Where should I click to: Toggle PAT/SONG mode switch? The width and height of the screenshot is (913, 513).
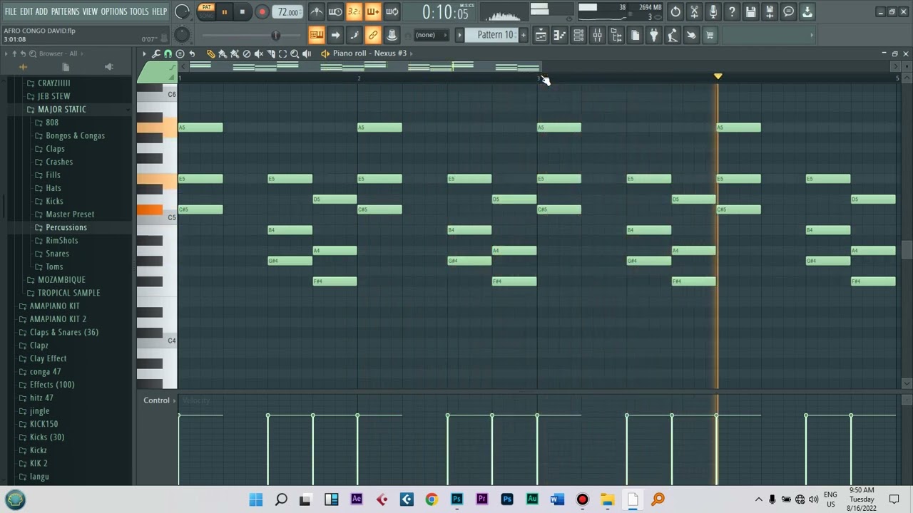[x=206, y=11]
